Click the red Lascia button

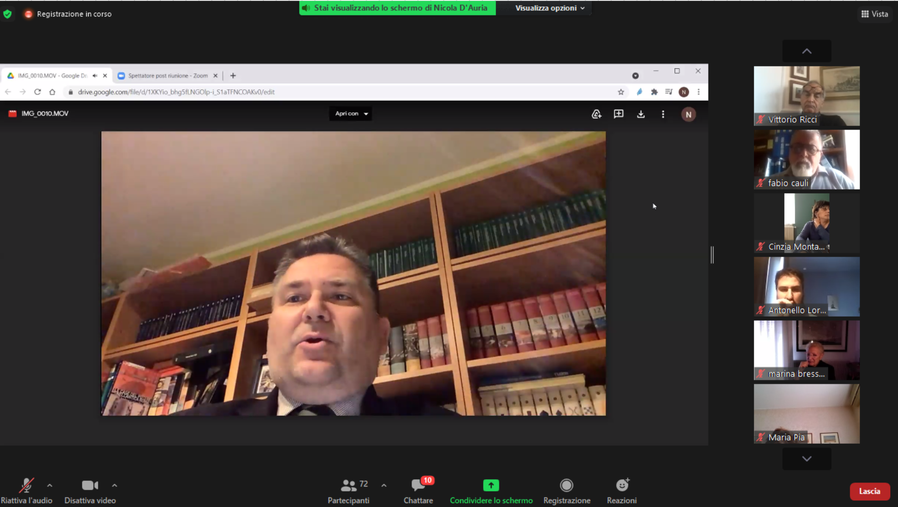869,491
